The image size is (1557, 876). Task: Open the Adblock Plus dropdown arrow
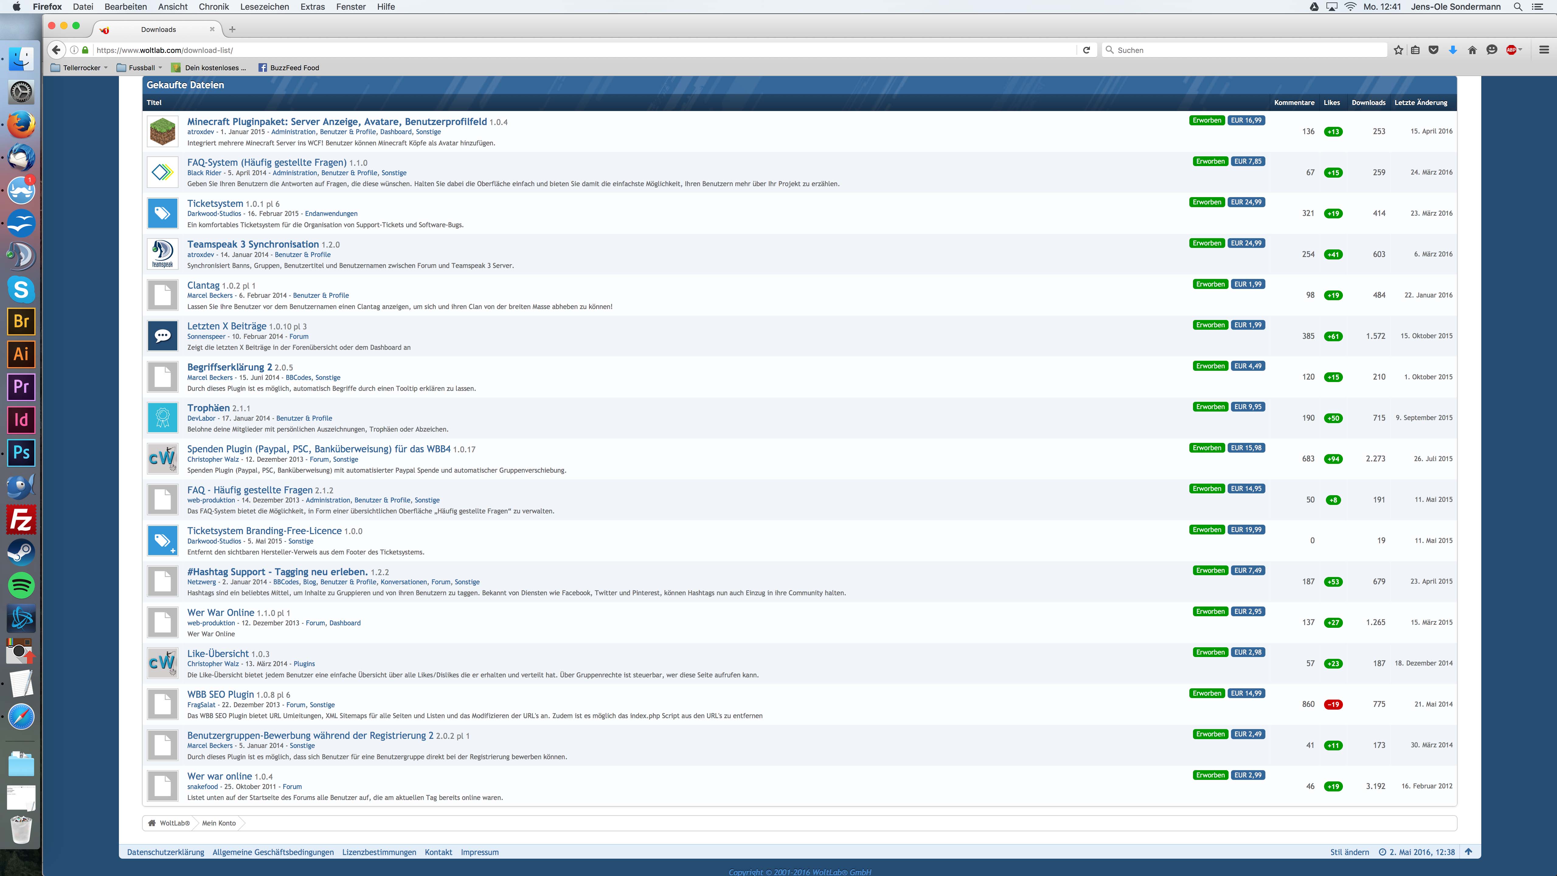[x=1520, y=50]
